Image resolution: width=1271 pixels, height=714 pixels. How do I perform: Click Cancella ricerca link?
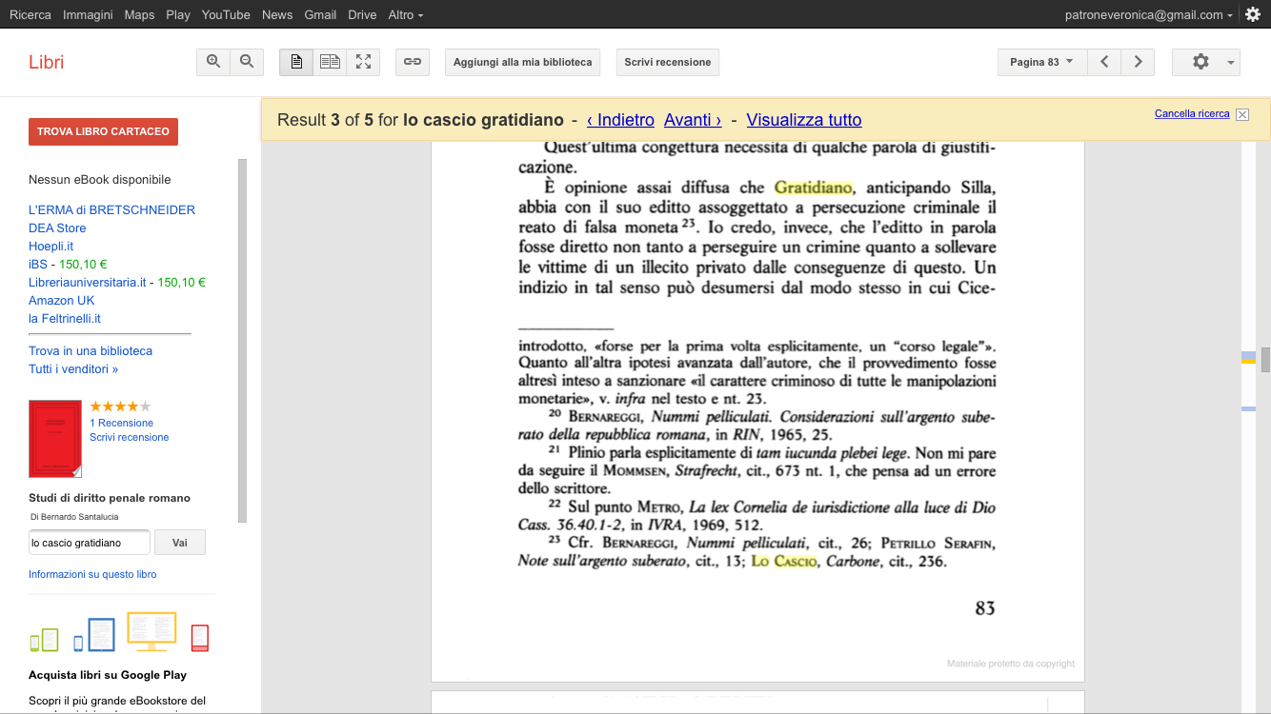1192,113
